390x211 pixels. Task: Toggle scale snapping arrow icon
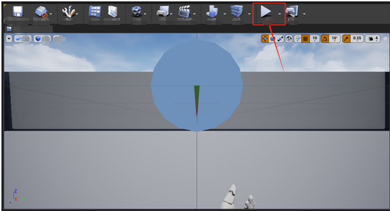(x=346, y=39)
